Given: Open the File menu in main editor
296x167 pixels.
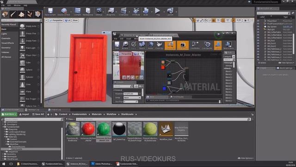Looking at the screenshot, I should (3, 6).
